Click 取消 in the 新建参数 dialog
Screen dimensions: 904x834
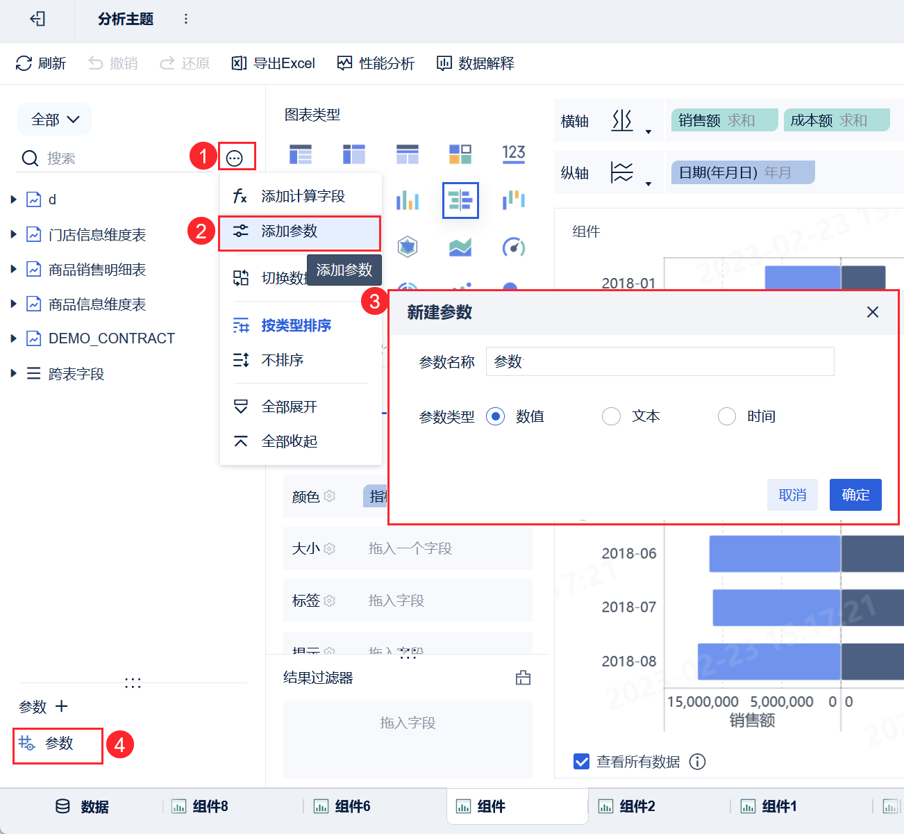pos(792,495)
